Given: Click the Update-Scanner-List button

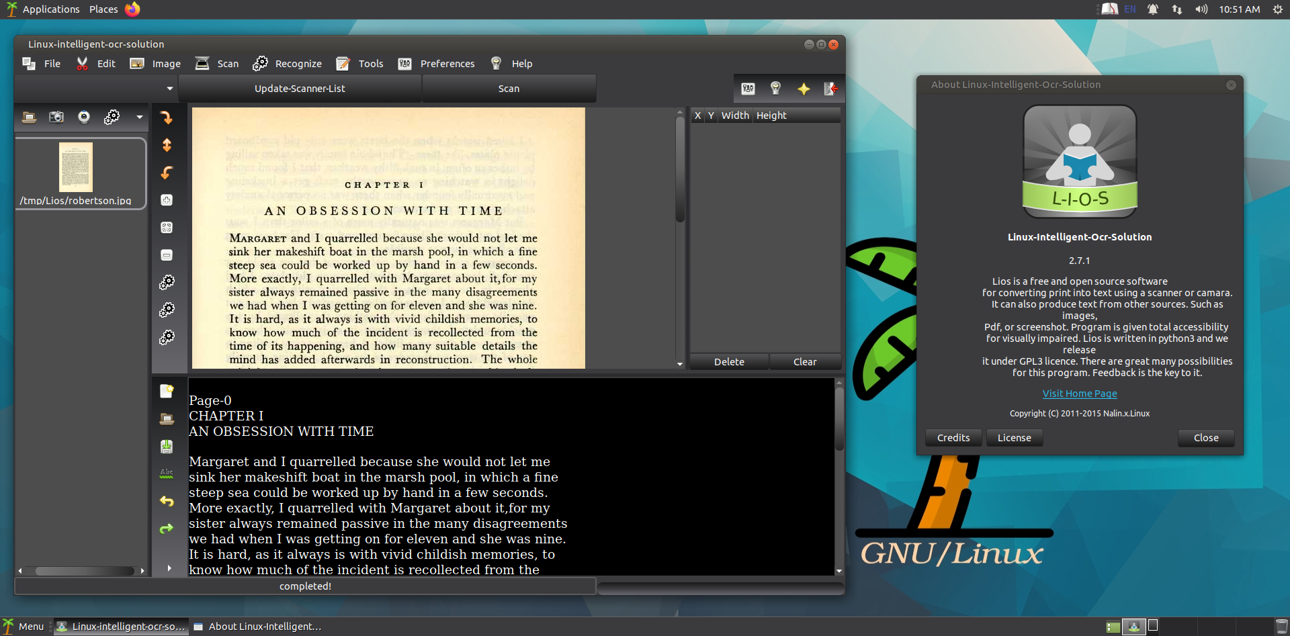Looking at the screenshot, I should point(300,89).
